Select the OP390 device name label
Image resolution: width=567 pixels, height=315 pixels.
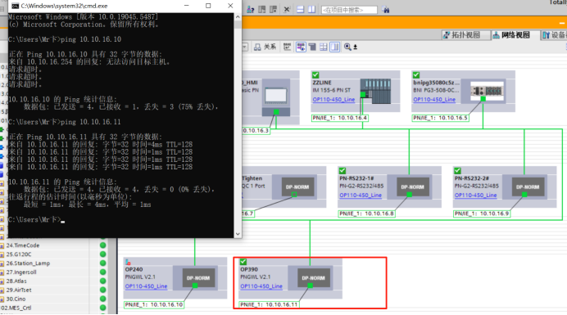coord(249,269)
